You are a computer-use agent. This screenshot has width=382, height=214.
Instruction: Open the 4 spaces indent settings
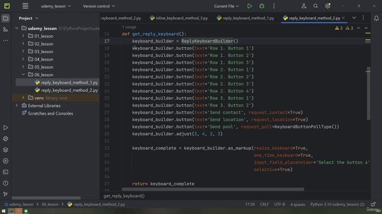coord(297,204)
